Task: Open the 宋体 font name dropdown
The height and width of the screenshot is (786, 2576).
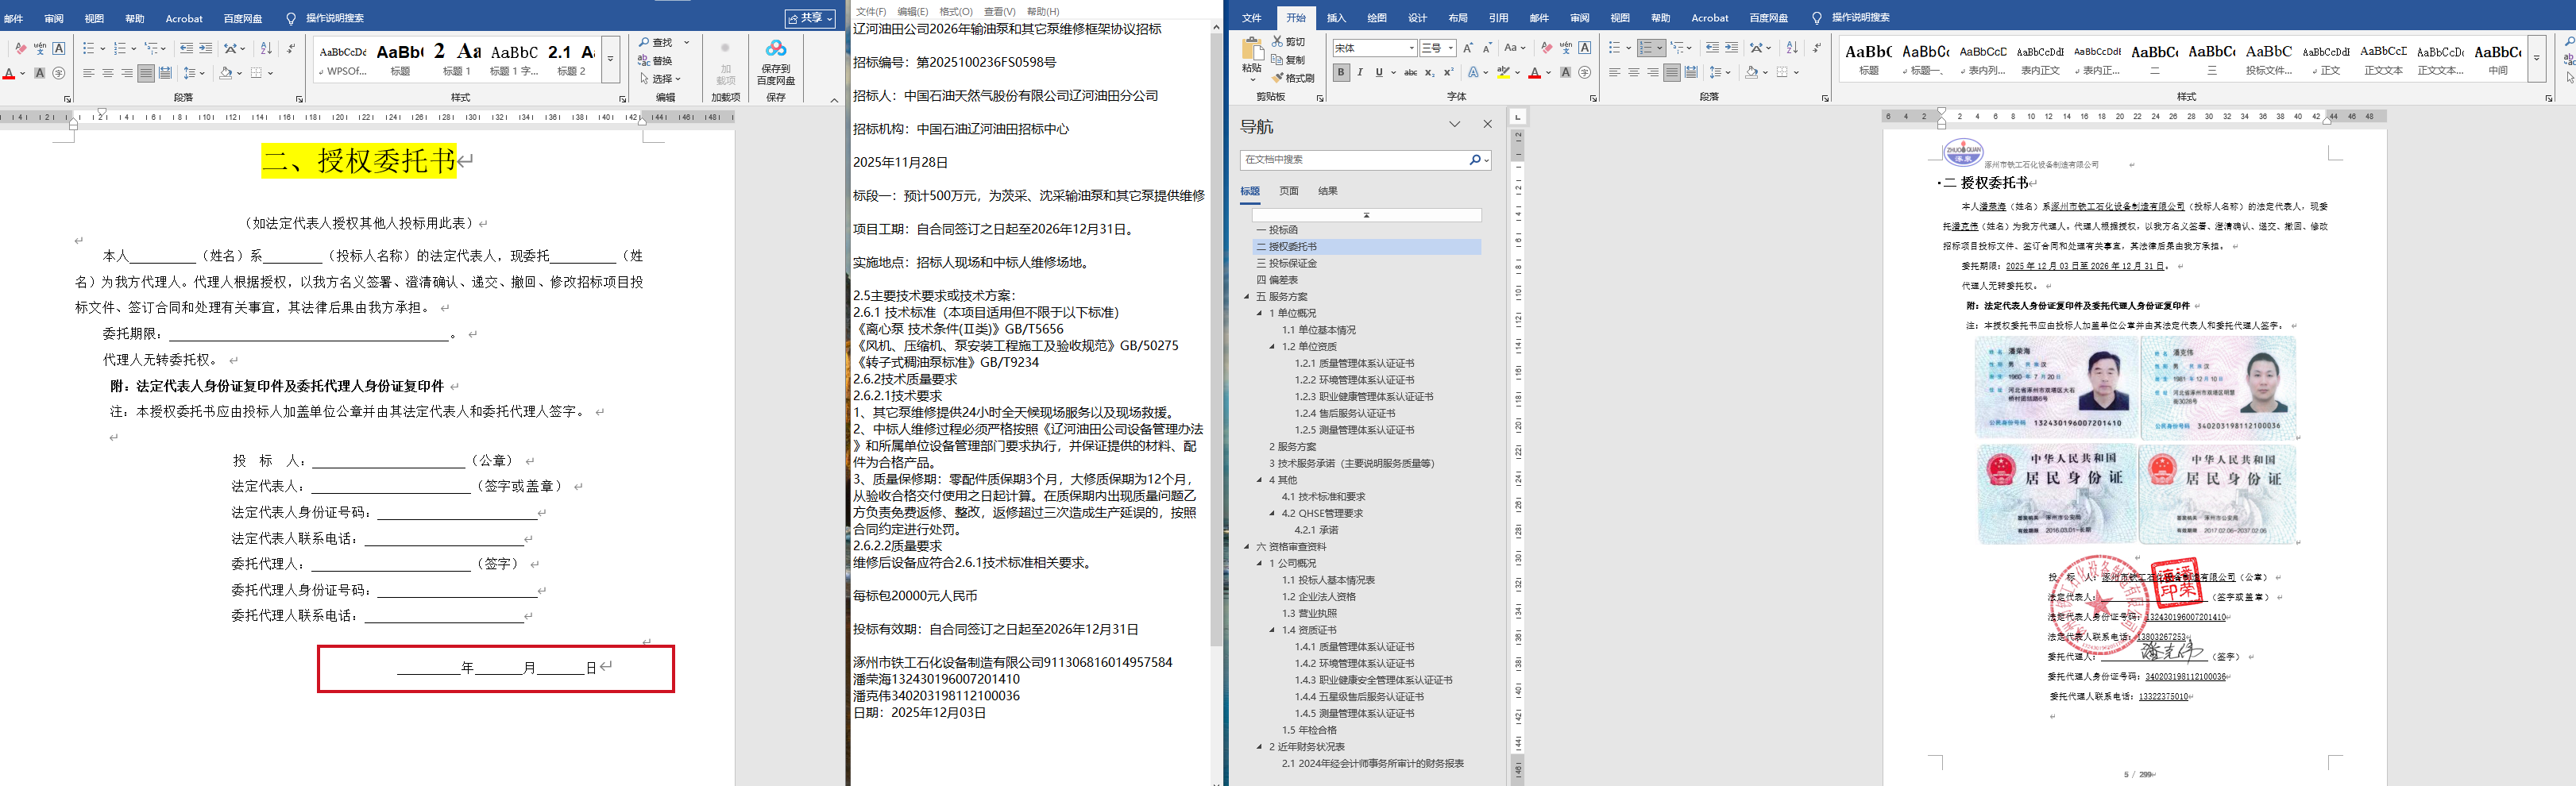Action: tap(1411, 48)
